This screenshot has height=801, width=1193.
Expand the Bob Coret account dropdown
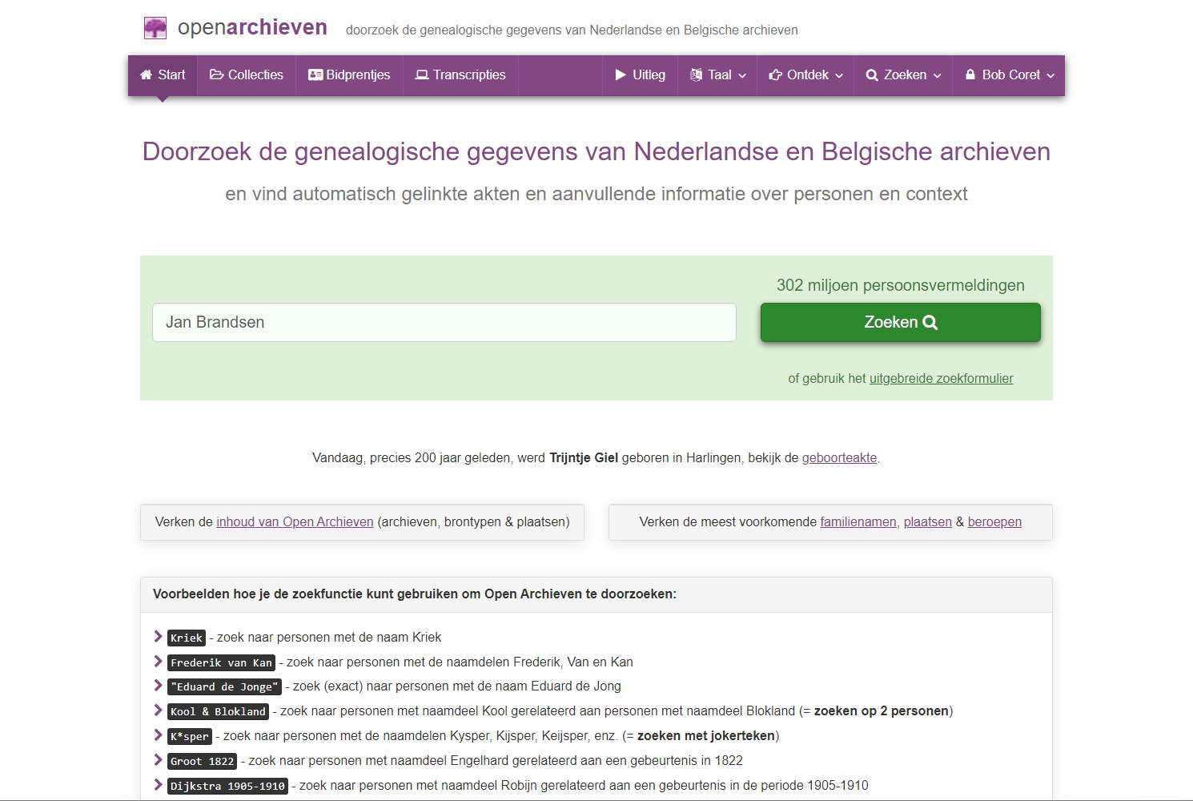pyautogui.click(x=1009, y=75)
